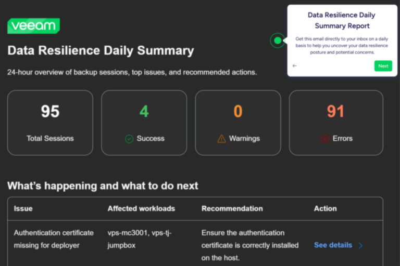Click the Recommendation column header
The image size is (400, 266).
pos(231,208)
